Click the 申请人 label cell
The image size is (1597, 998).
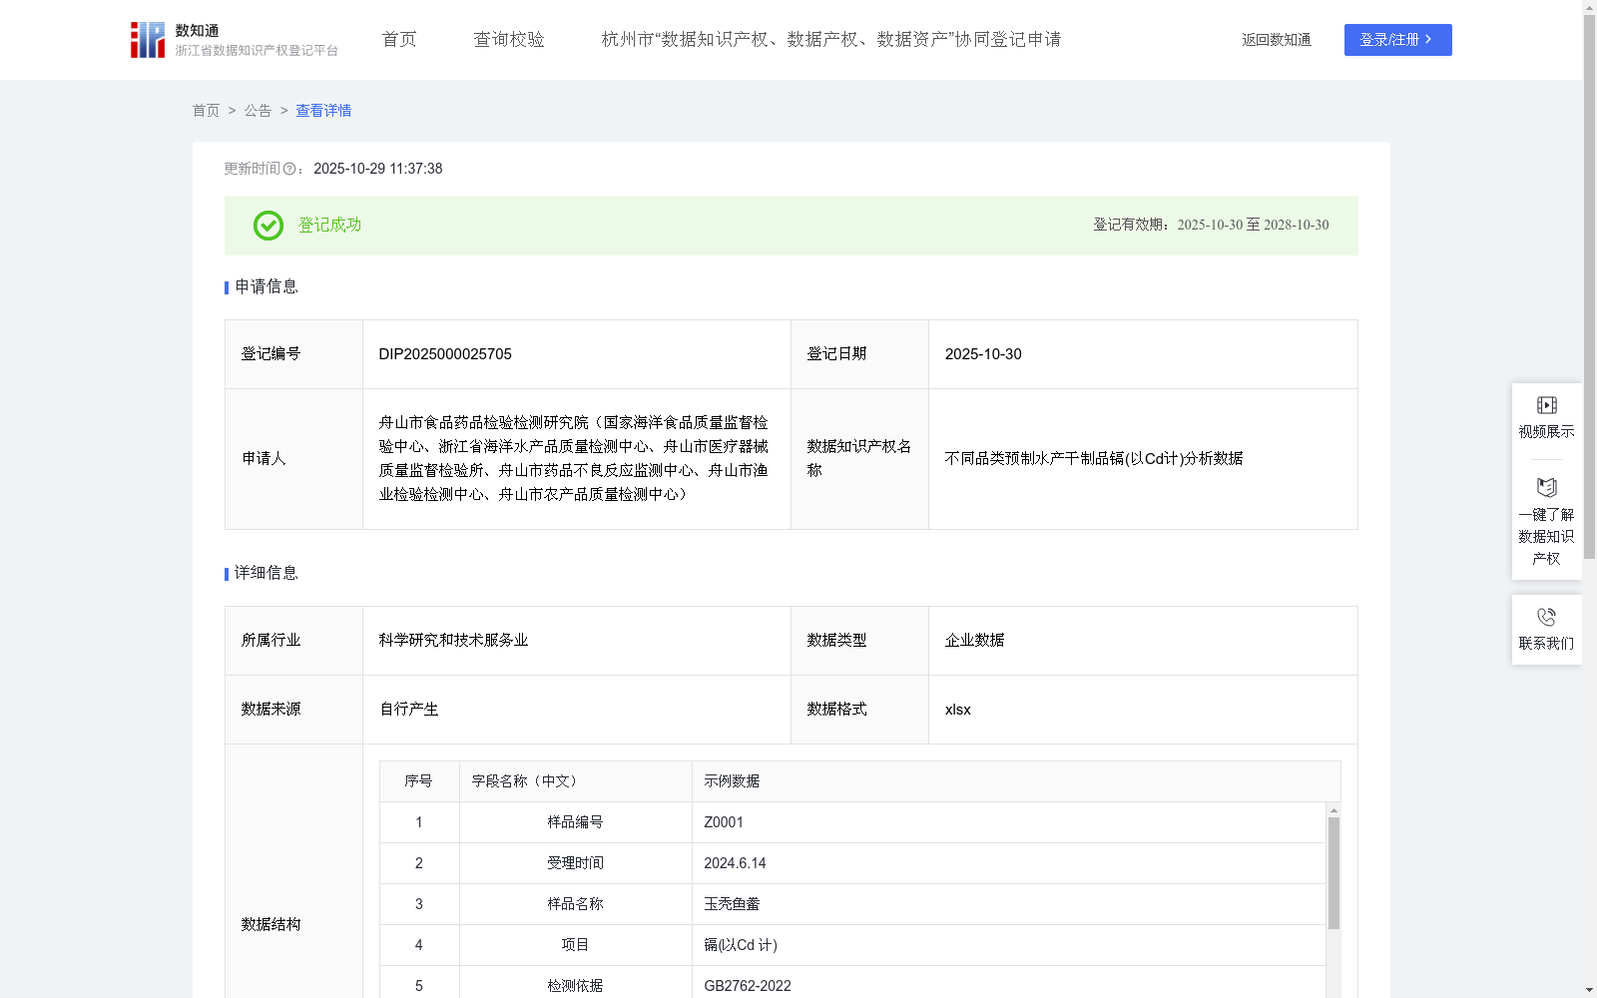coord(293,459)
